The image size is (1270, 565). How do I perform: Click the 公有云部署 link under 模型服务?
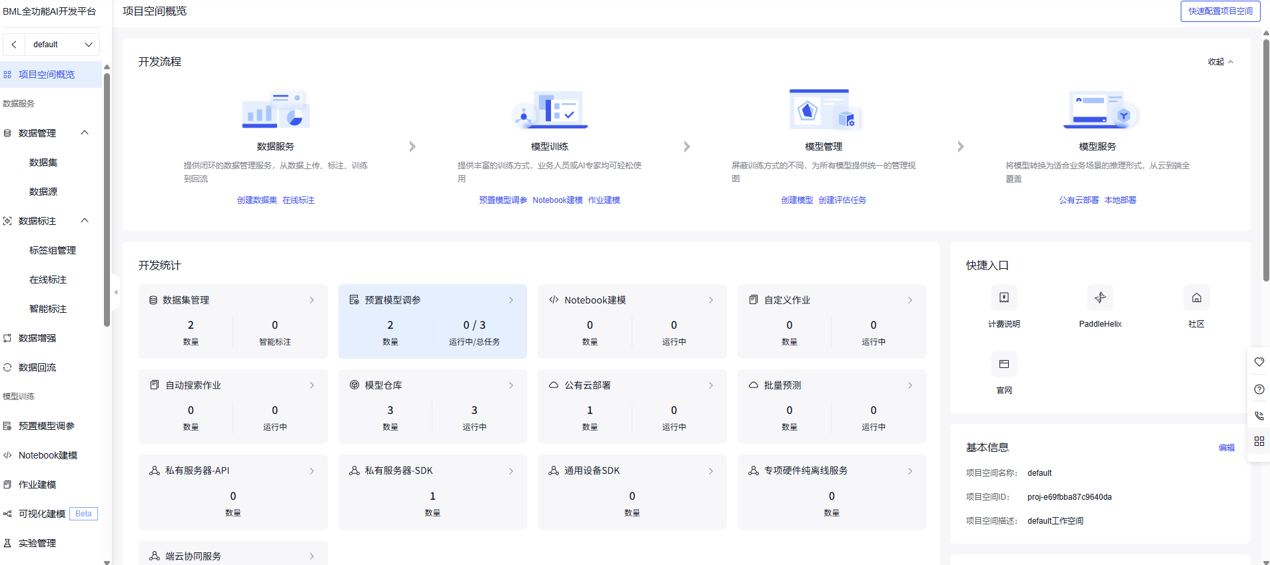(x=1079, y=200)
